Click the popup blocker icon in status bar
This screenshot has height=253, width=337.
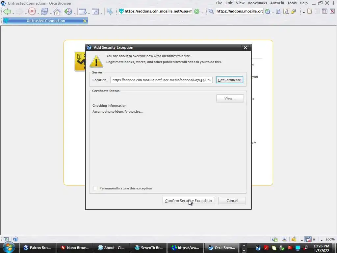point(308,239)
